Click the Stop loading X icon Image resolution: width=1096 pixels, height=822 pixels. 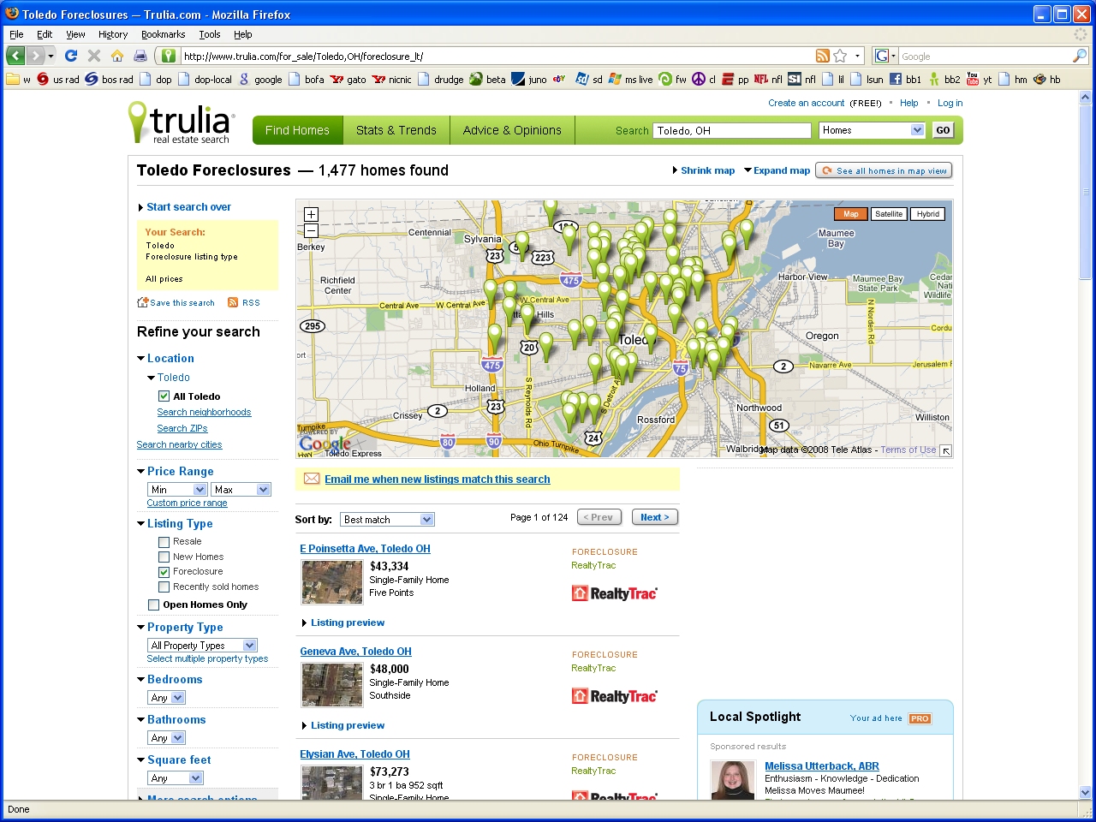pyautogui.click(x=94, y=56)
